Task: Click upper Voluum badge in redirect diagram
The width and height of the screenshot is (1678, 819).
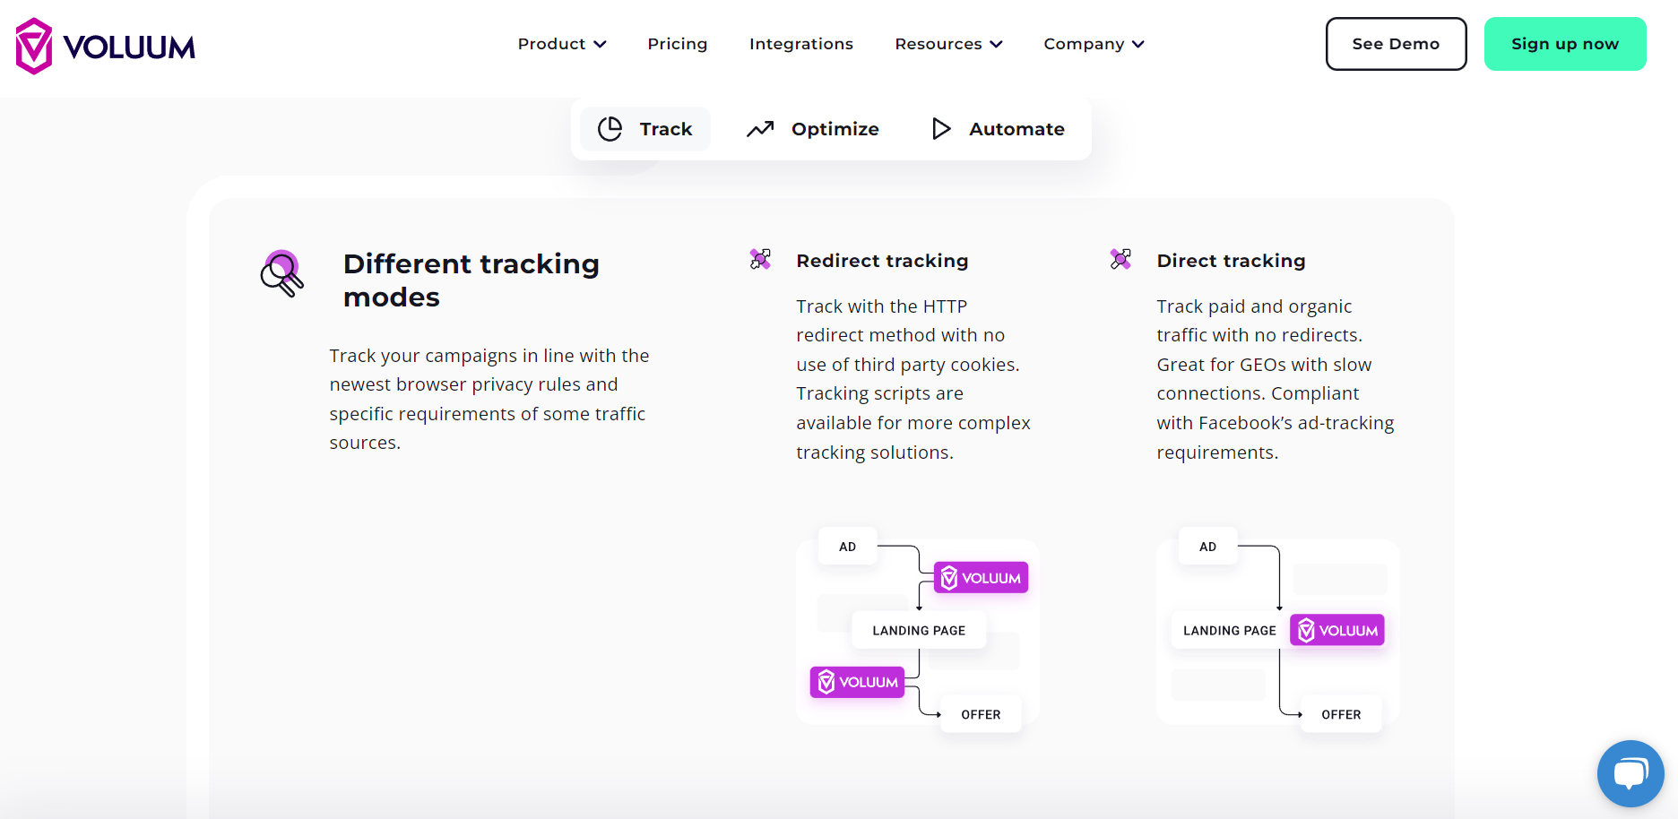Action: pos(982,578)
